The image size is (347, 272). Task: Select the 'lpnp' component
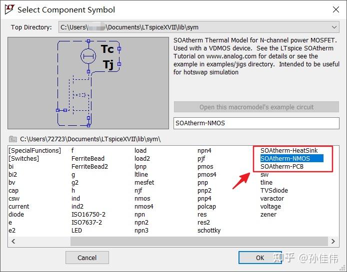[140, 167]
